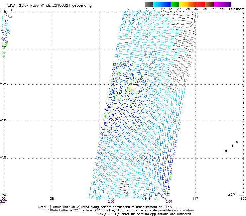Click the purple '2:07' time near 114
Screen dimensions: 246x216
(x=169, y=202)
